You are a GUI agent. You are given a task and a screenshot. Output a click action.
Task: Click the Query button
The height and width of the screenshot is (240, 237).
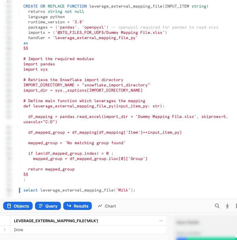48,206
